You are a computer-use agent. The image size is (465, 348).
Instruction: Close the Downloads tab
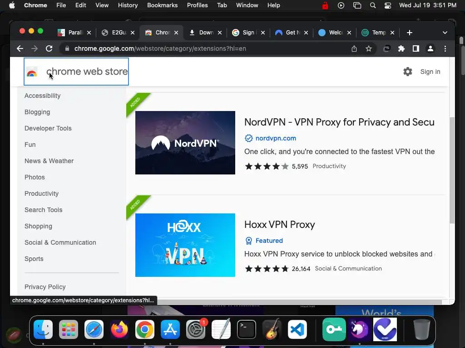220,33
